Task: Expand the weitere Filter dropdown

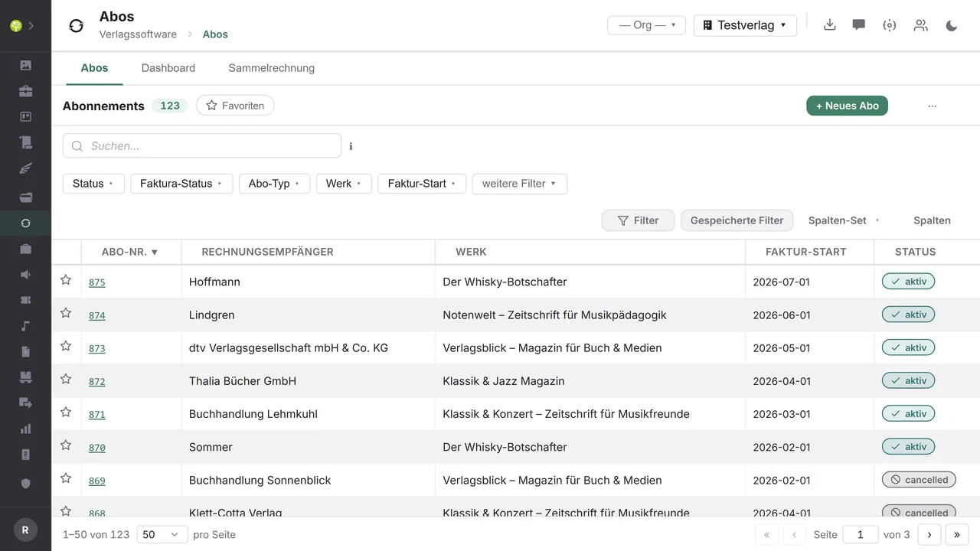Action: [520, 184]
